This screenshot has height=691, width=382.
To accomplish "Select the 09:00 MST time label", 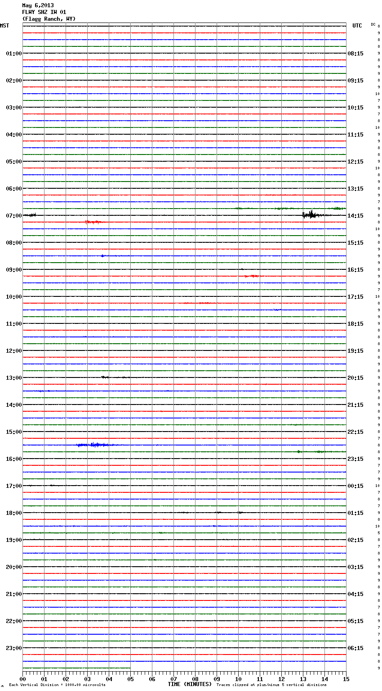I will coord(14,270).
